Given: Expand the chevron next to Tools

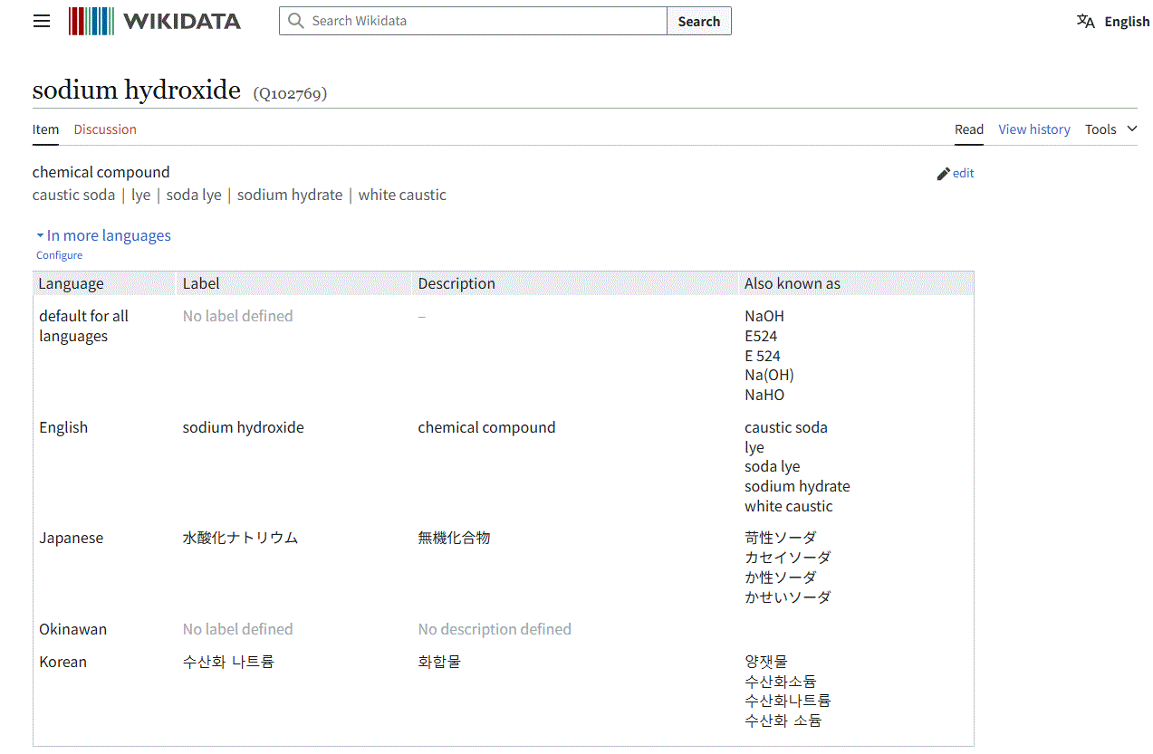Looking at the screenshot, I should 1130,129.
